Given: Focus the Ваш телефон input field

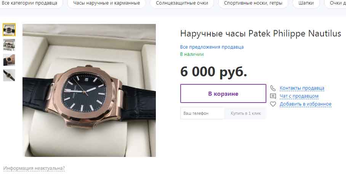Looking at the screenshot, I should click(202, 113).
